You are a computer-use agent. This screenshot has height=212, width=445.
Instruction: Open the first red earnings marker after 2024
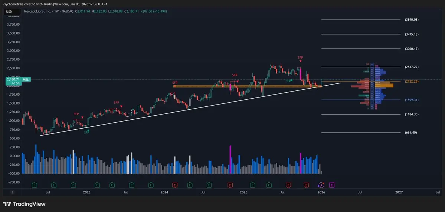click(x=175, y=185)
